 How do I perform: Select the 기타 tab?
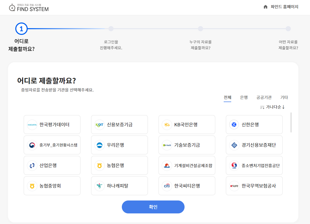click(284, 97)
